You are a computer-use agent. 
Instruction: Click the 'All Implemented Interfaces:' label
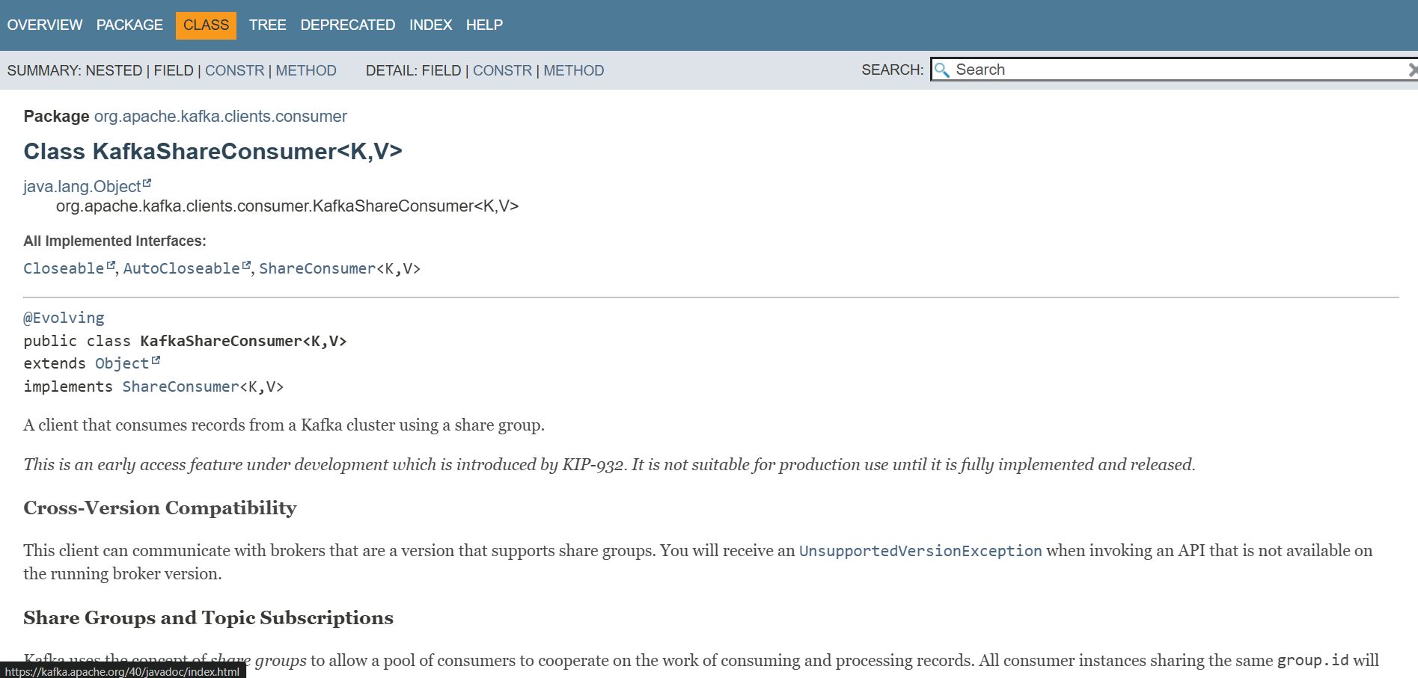114,241
